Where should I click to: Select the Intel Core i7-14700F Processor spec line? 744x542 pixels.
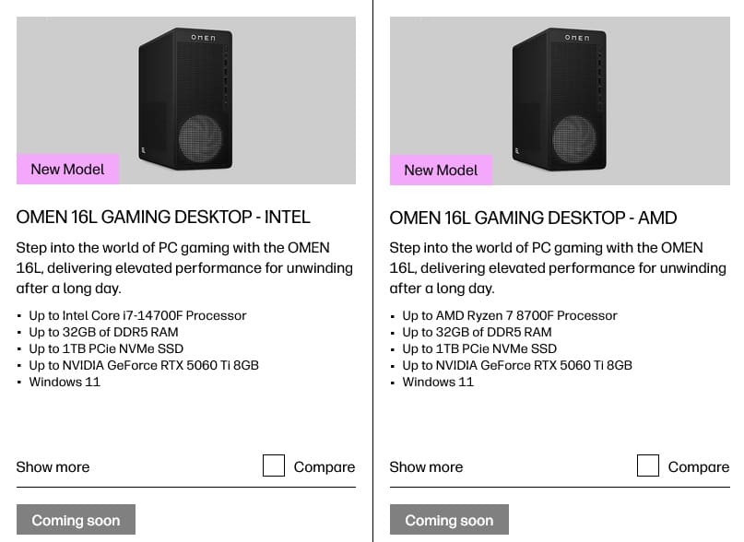click(137, 315)
